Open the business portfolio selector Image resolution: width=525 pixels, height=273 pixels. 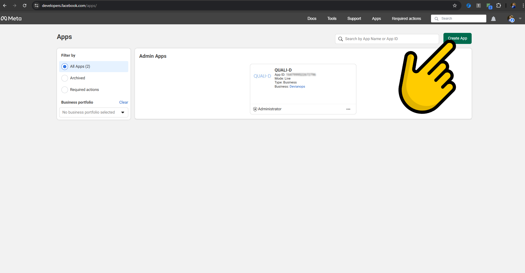93,112
